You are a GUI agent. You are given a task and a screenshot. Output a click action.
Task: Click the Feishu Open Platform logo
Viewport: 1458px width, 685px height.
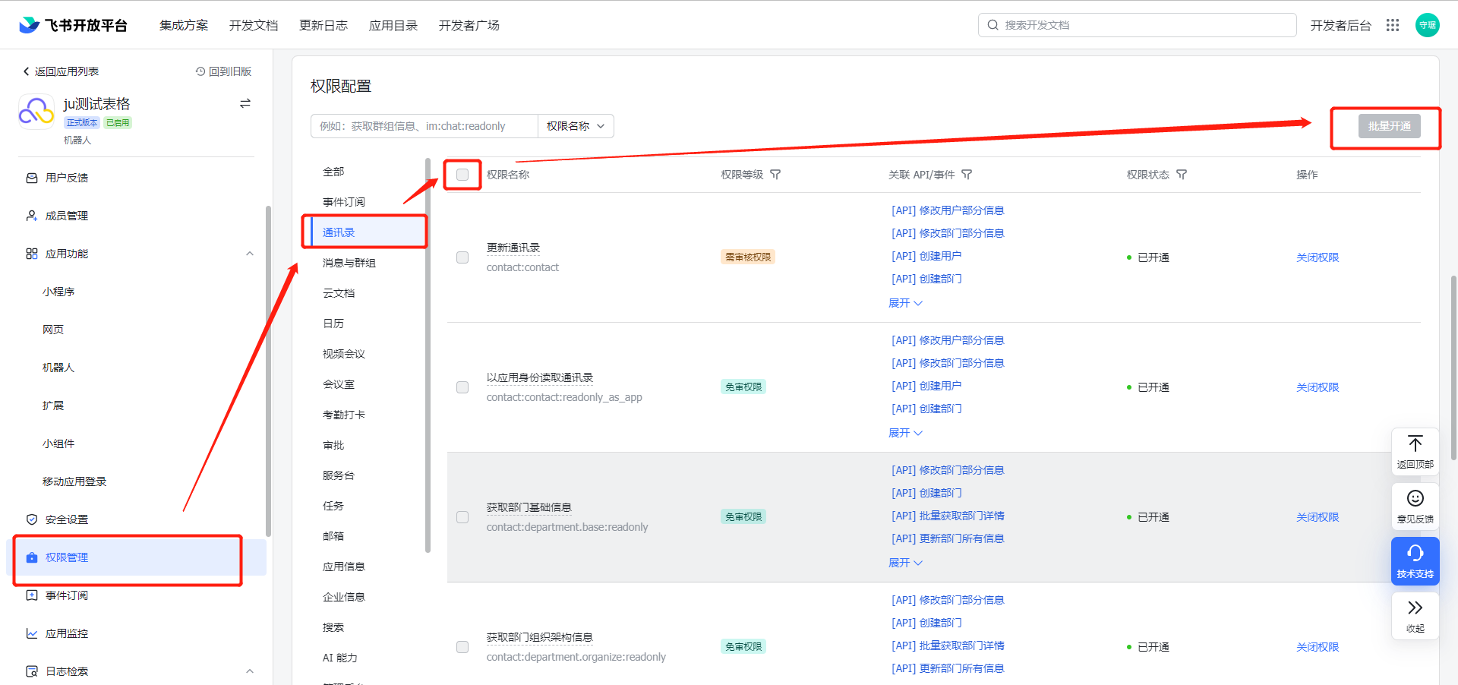[73, 25]
